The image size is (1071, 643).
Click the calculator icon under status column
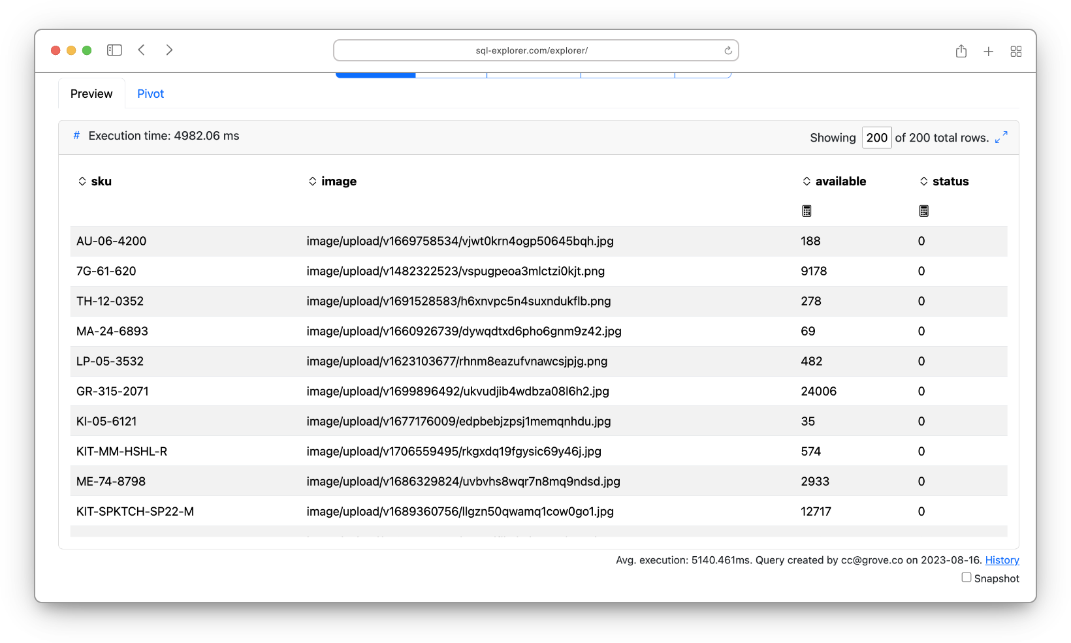pyautogui.click(x=924, y=211)
